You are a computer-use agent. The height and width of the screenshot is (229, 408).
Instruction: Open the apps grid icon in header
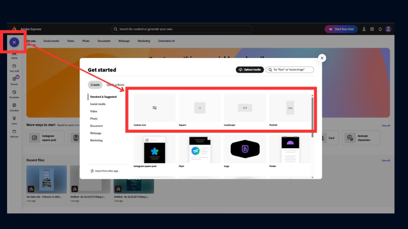click(372, 29)
